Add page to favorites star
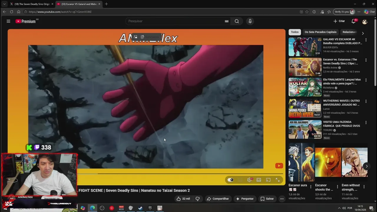This screenshot has height=212, width=377. point(307,12)
